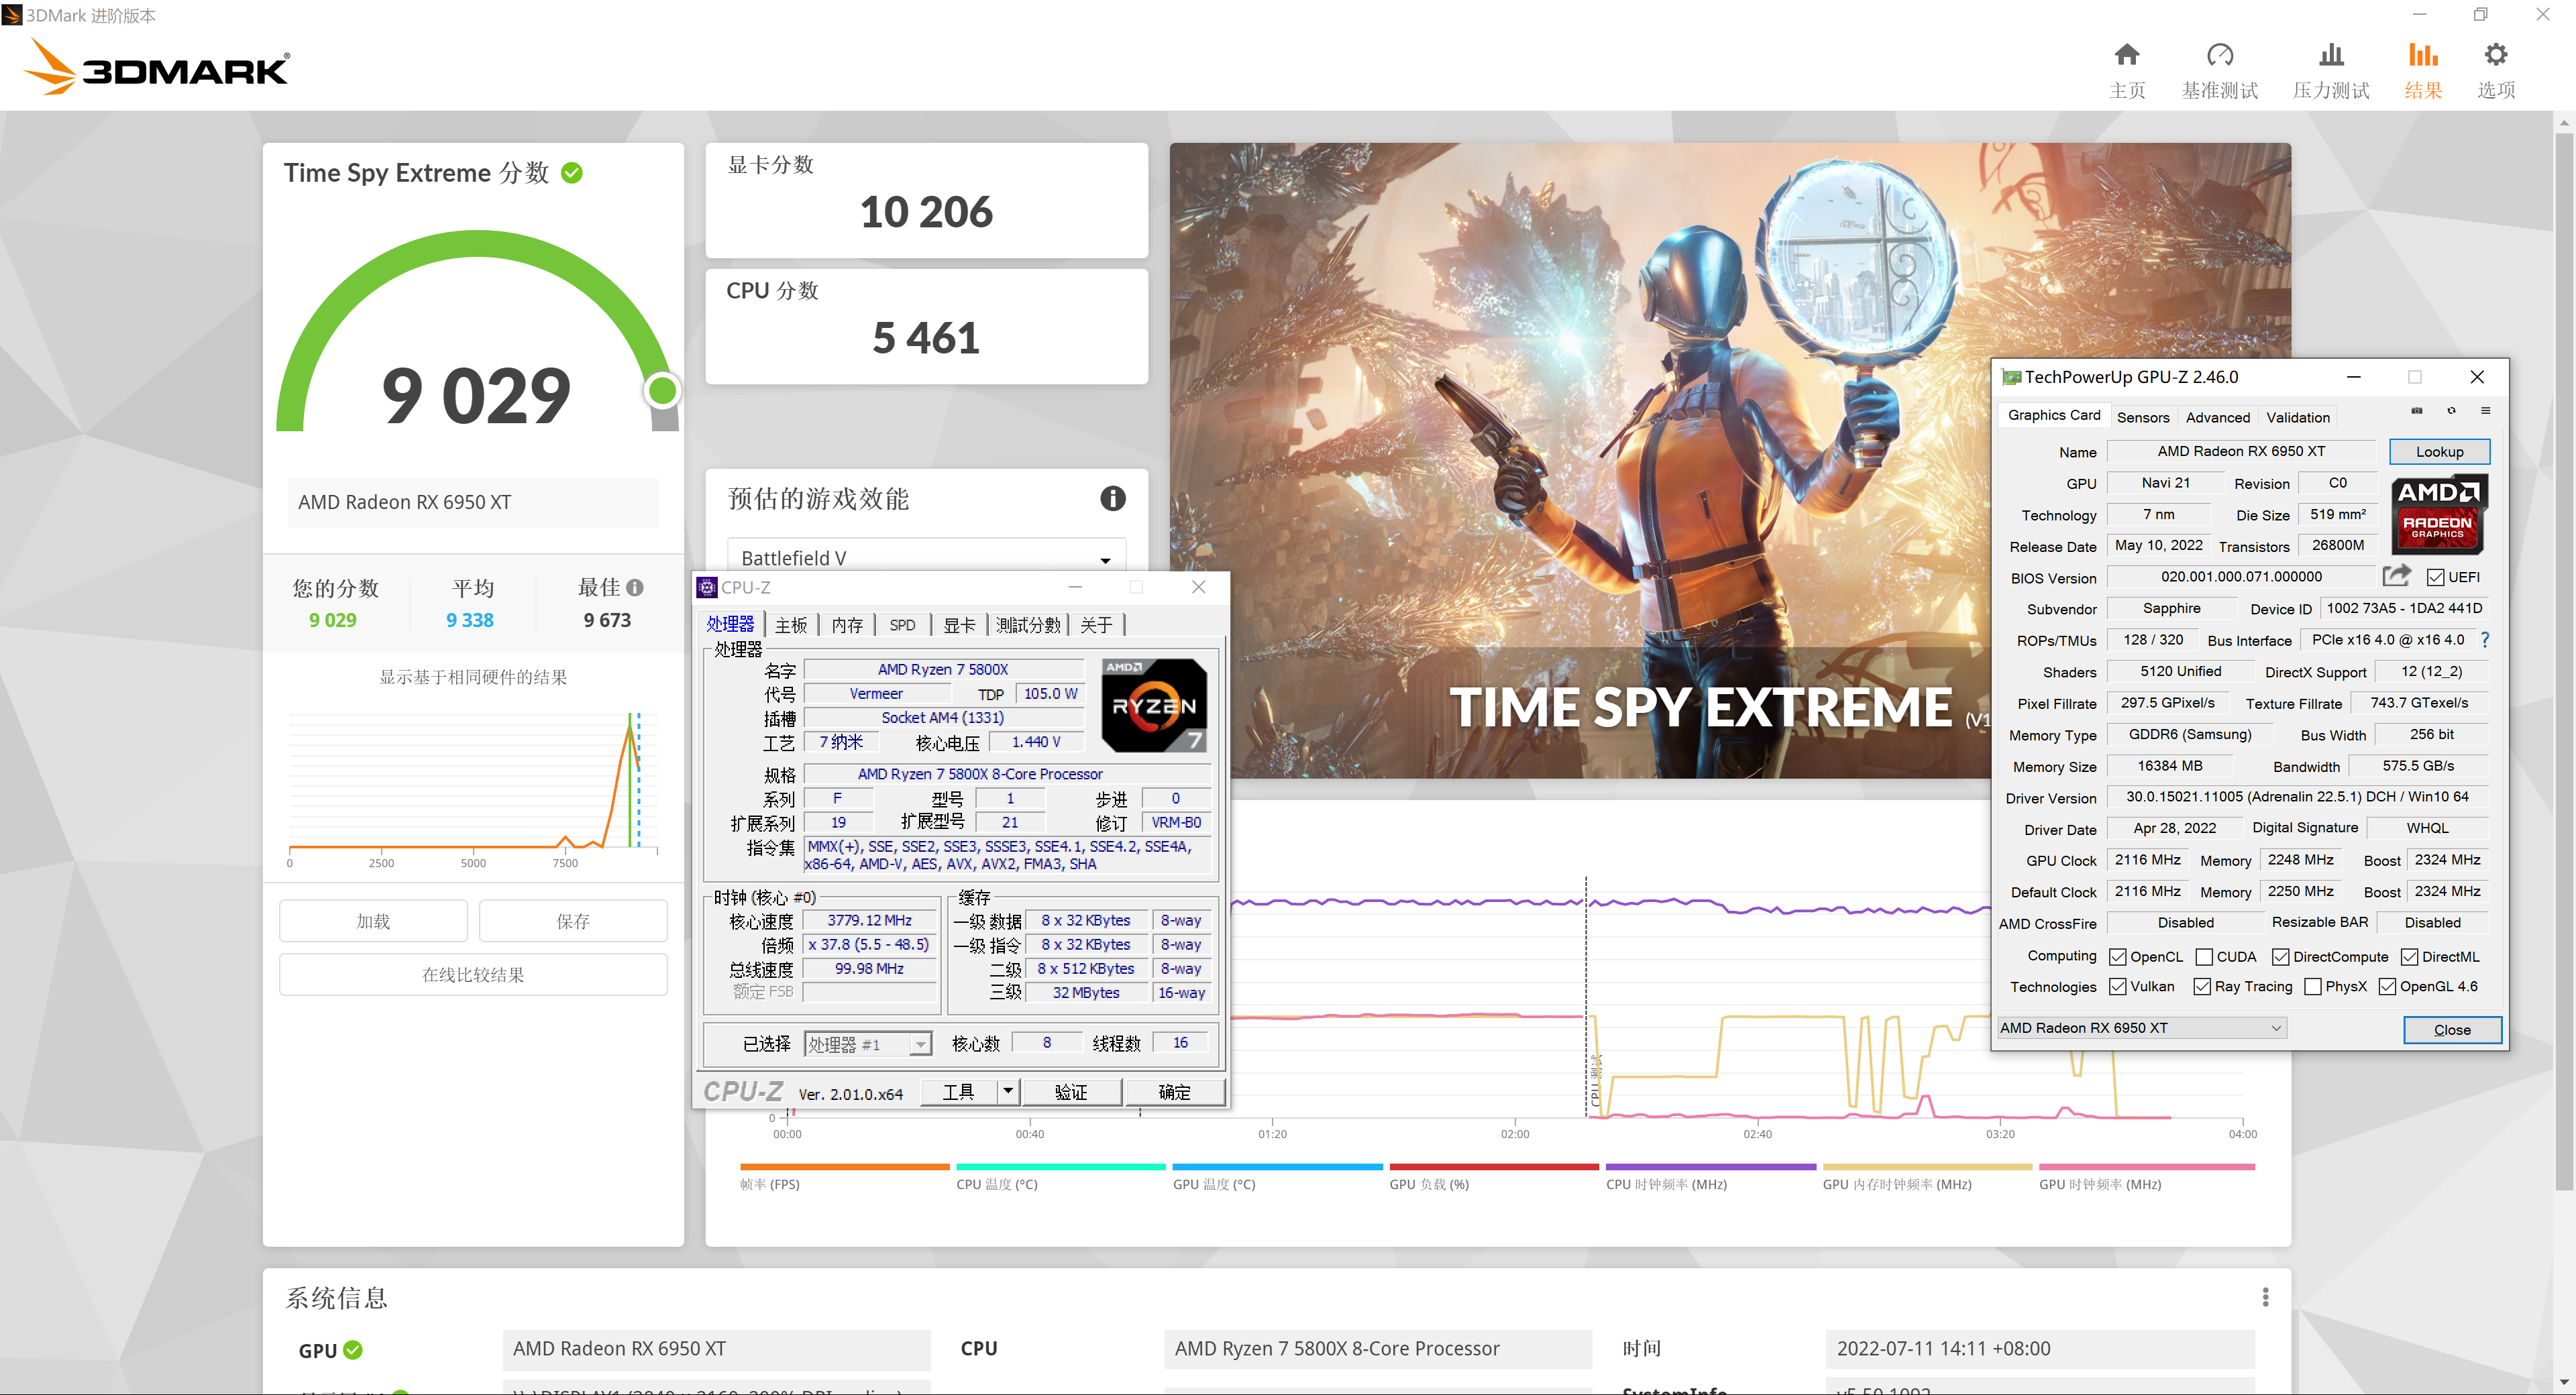The width and height of the screenshot is (2576, 1395).
Task: Click the 验证 button in CPU-Z
Action: pyautogui.click(x=1071, y=1092)
